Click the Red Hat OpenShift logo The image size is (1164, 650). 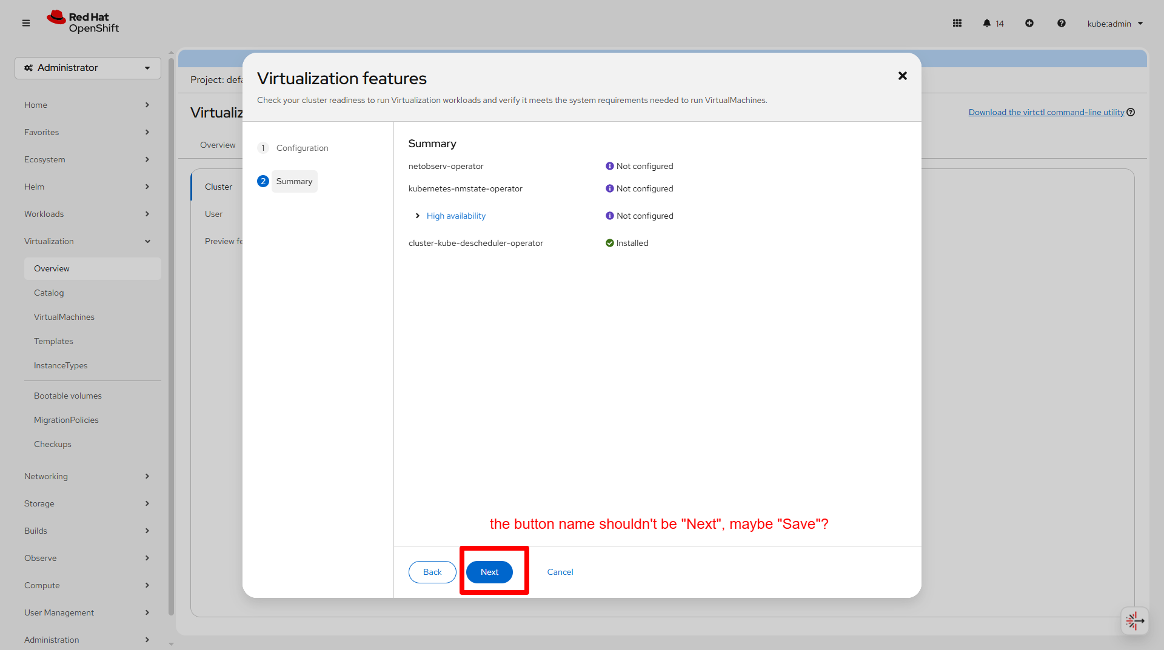point(83,22)
